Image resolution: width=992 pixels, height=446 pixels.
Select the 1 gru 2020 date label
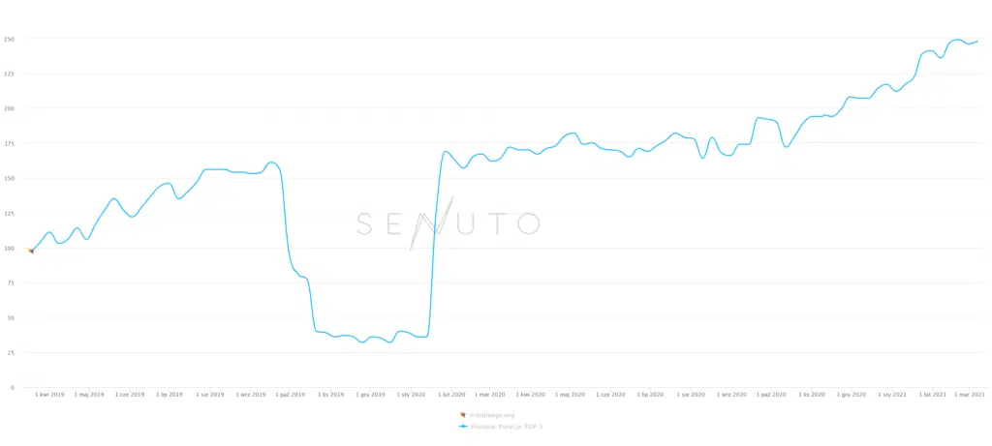click(x=851, y=394)
